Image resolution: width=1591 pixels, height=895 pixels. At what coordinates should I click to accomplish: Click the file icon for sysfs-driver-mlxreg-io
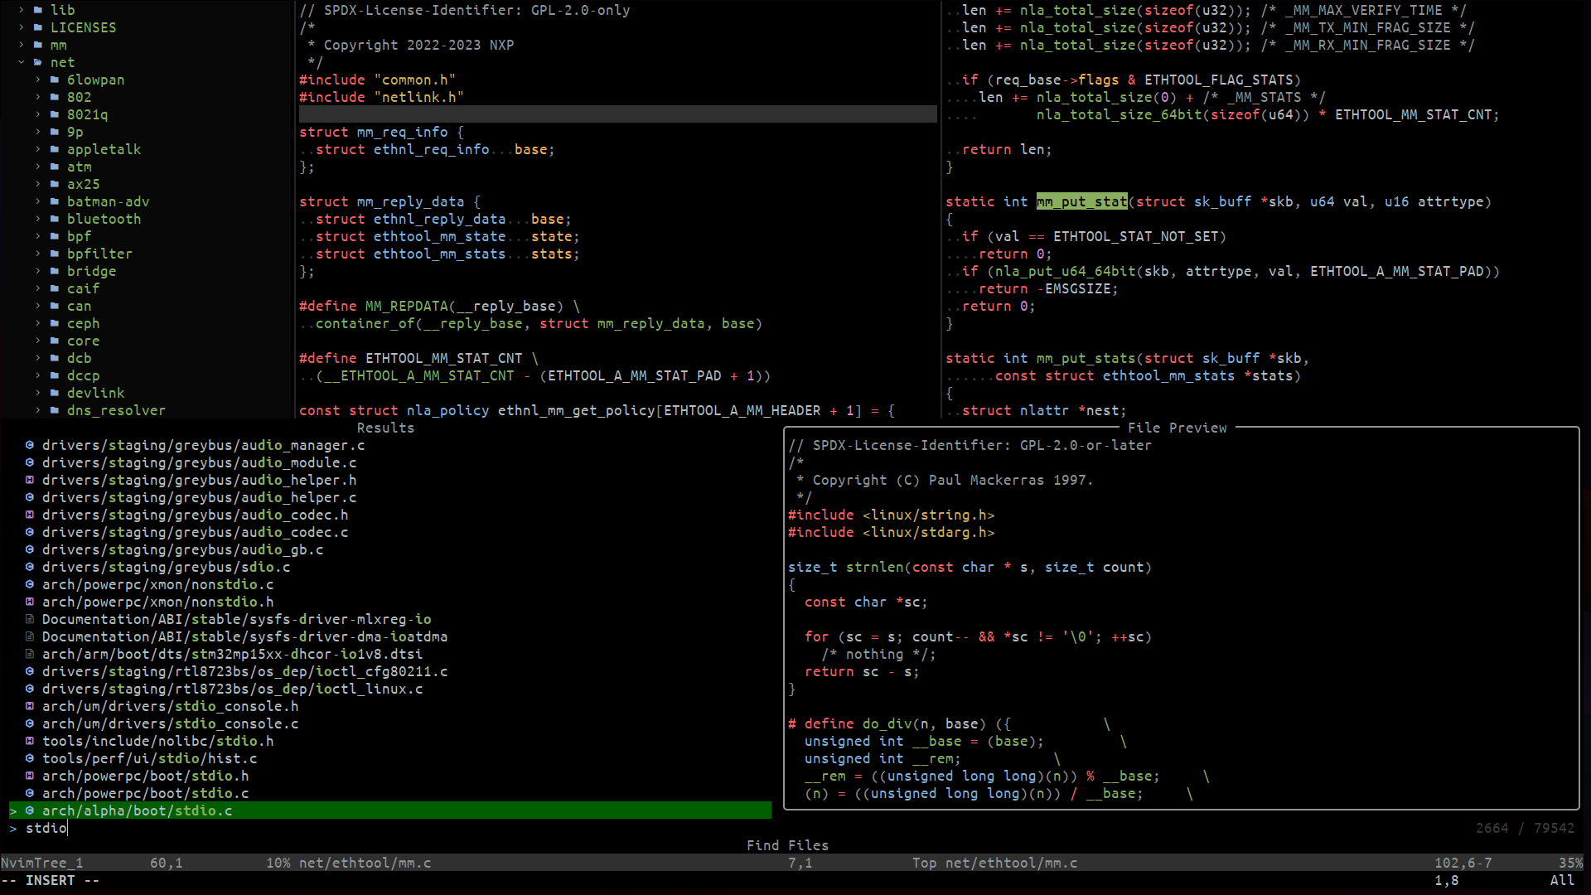tap(30, 619)
